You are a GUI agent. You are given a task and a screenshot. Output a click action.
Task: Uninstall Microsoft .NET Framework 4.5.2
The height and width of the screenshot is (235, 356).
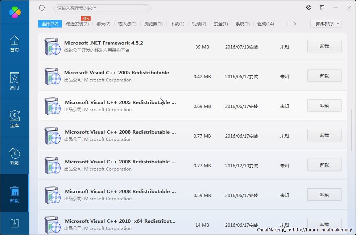coord(324,46)
